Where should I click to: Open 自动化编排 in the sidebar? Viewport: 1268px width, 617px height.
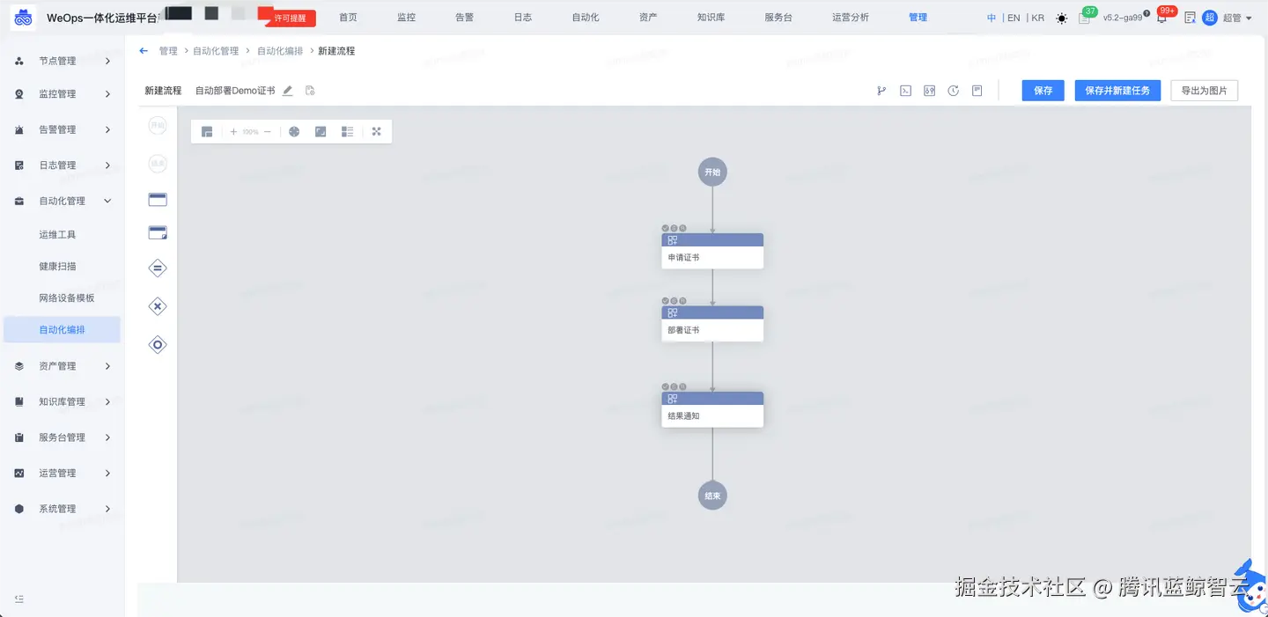click(x=62, y=330)
